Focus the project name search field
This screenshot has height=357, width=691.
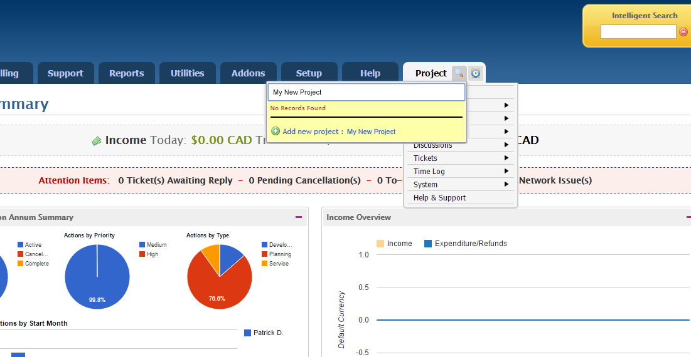367,92
